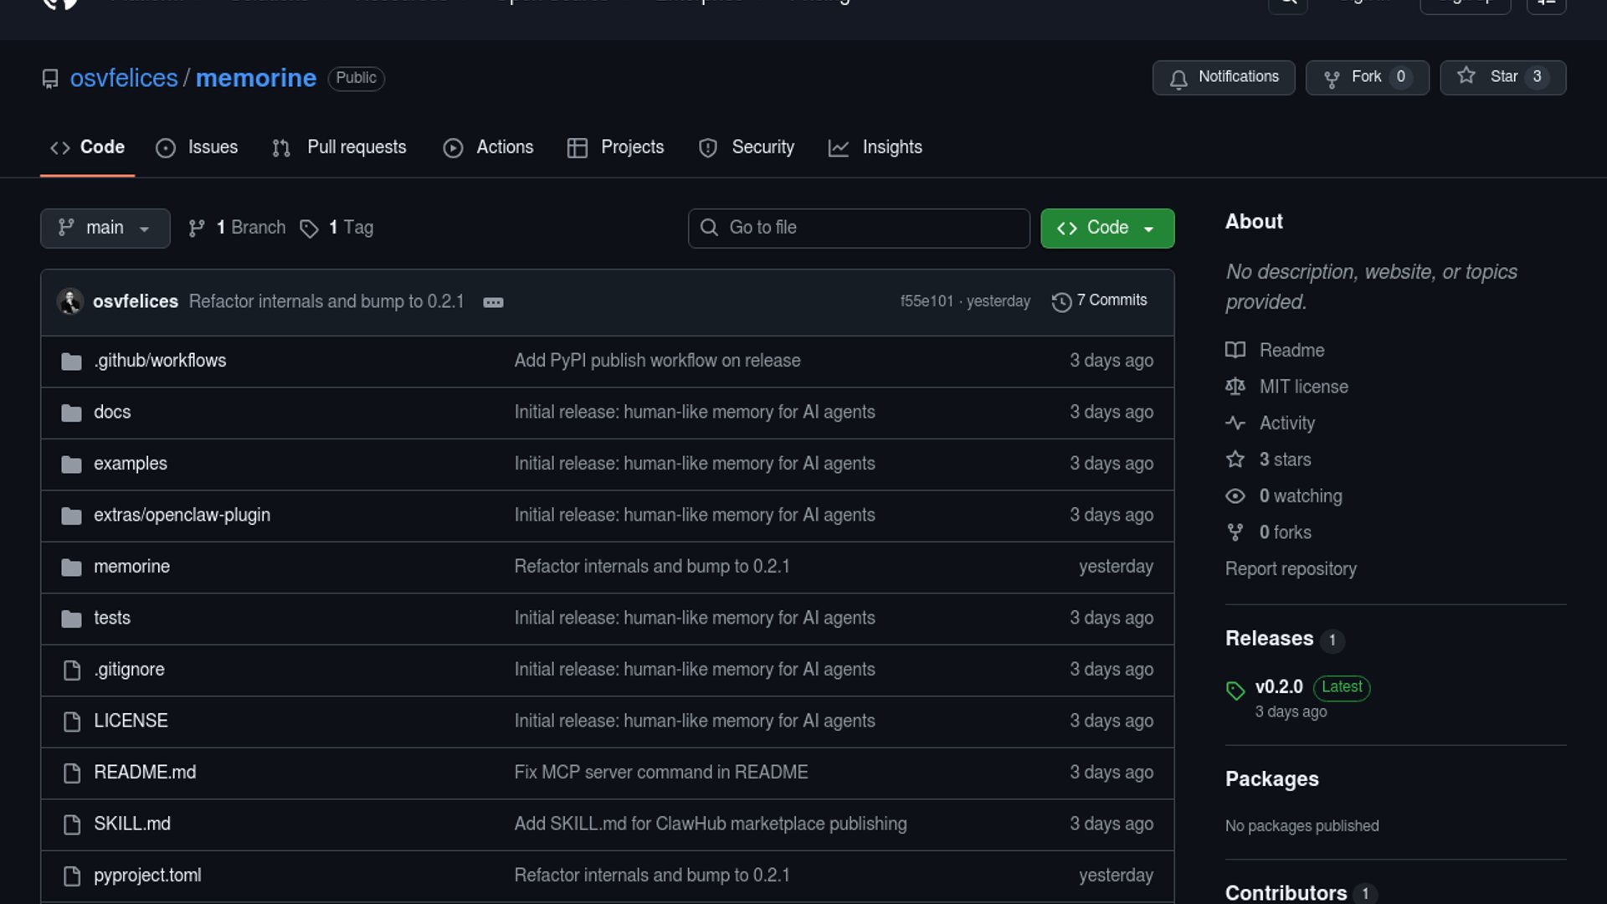Open the Actions tab
The width and height of the screenshot is (1607, 904).
(489, 147)
